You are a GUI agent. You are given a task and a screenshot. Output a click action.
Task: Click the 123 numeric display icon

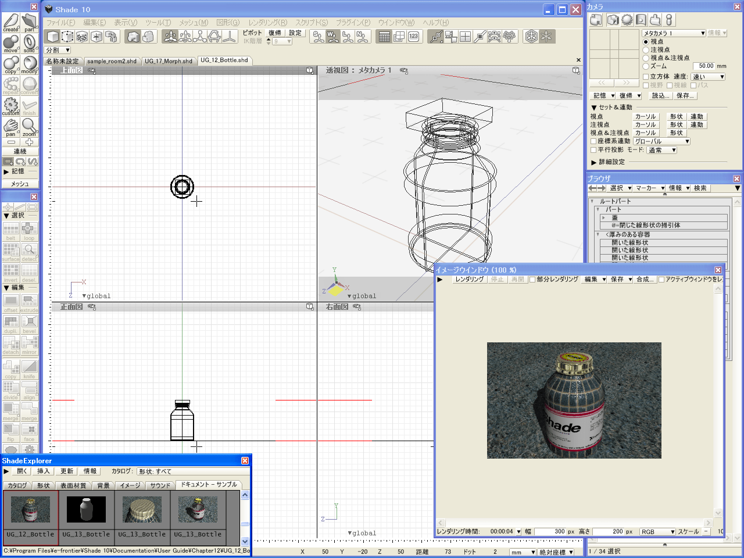coord(414,37)
